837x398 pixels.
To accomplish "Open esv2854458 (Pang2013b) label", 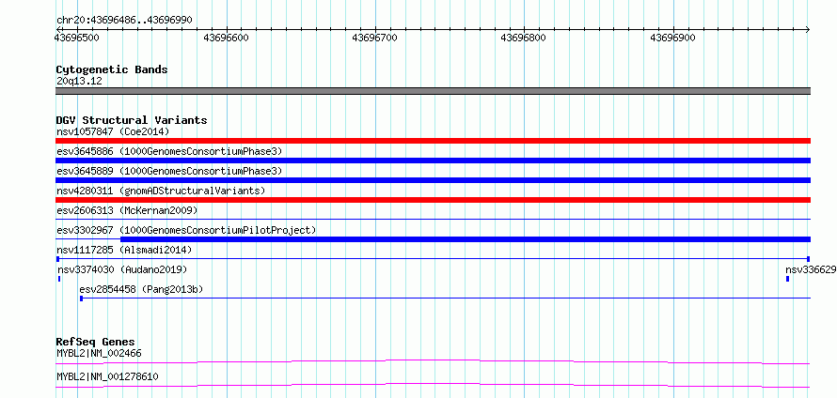I will 141,289.
